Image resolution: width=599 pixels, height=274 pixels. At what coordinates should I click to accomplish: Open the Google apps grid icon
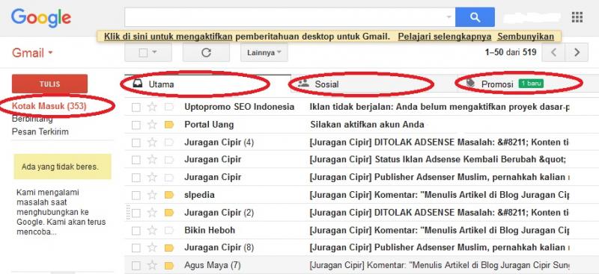(577, 17)
